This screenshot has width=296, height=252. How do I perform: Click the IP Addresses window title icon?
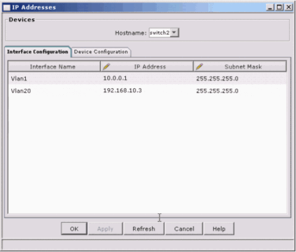pyautogui.click(x=7, y=7)
